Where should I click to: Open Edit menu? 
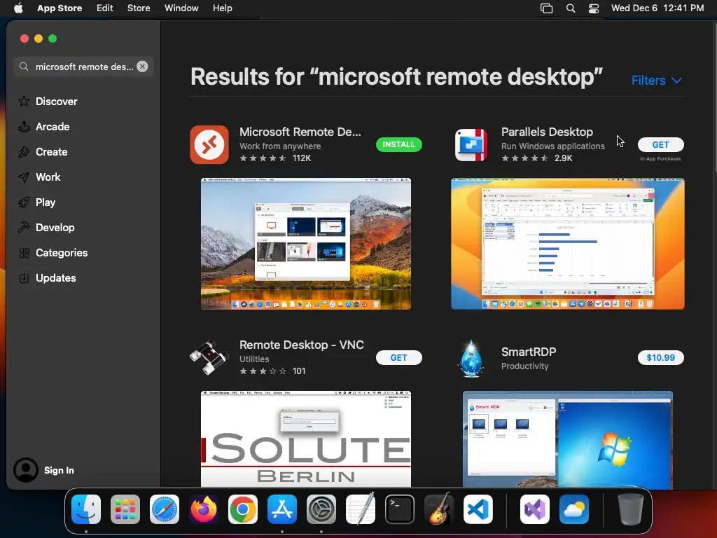click(105, 8)
